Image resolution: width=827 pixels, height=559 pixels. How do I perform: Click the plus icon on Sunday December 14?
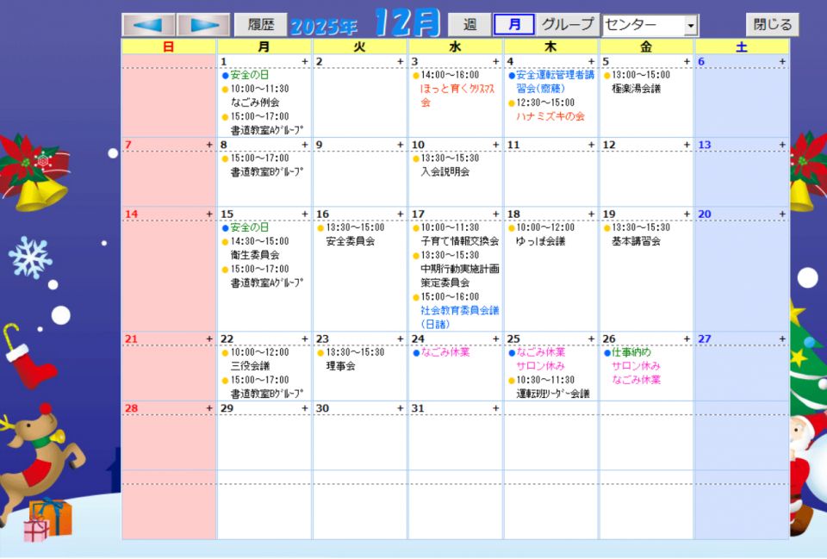pyautogui.click(x=209, y=214)
